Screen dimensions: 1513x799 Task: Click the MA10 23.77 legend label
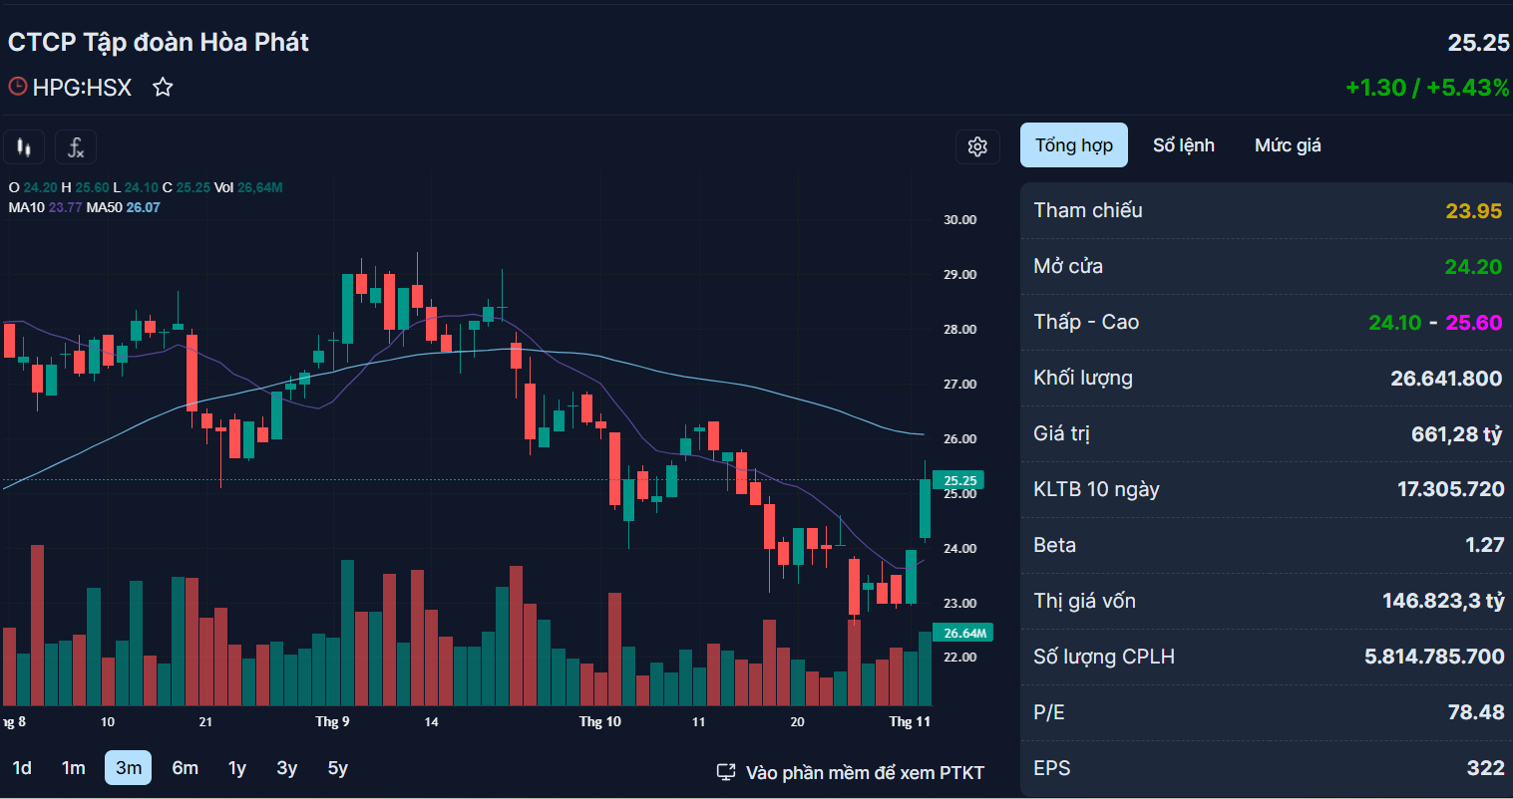(45, 207)
